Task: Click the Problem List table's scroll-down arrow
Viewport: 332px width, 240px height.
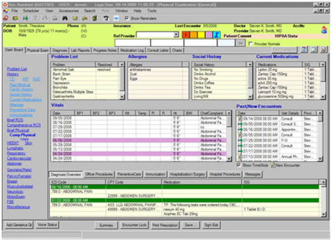Action: tap(122, 97)
